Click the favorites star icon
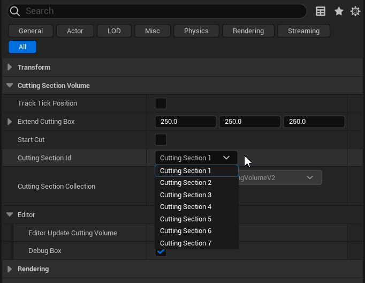This screenshot has height=283, width=365. (x=339, y=11)
